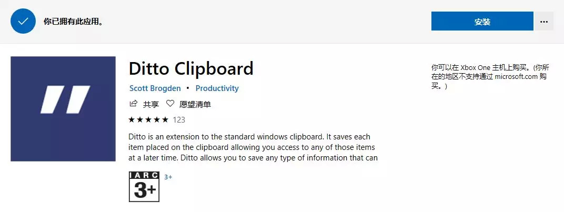Click the blue 3+ age rating text
564x212 pixels.
[168, 177]
